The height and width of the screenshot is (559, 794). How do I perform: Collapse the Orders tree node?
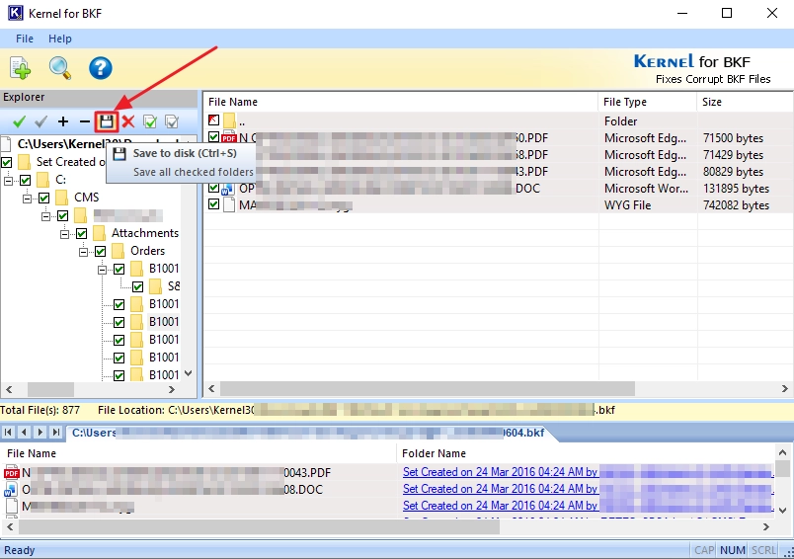click(x=83, y=252)
